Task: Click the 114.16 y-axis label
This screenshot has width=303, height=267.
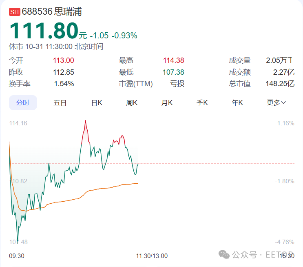Action: 18,123
